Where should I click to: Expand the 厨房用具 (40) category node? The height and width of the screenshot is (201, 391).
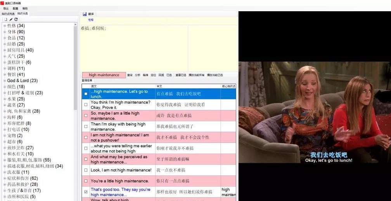(x=5, y=50)
